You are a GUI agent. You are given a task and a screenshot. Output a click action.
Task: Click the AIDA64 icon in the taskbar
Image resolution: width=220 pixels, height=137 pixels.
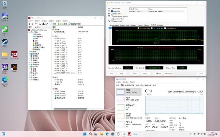click(x=130, y=134)
